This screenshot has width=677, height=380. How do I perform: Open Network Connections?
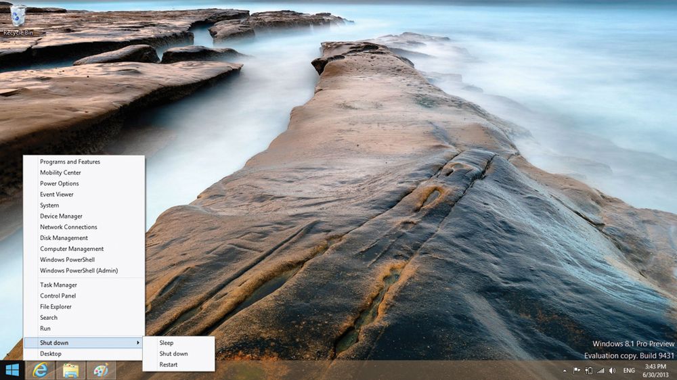[84, 227]
